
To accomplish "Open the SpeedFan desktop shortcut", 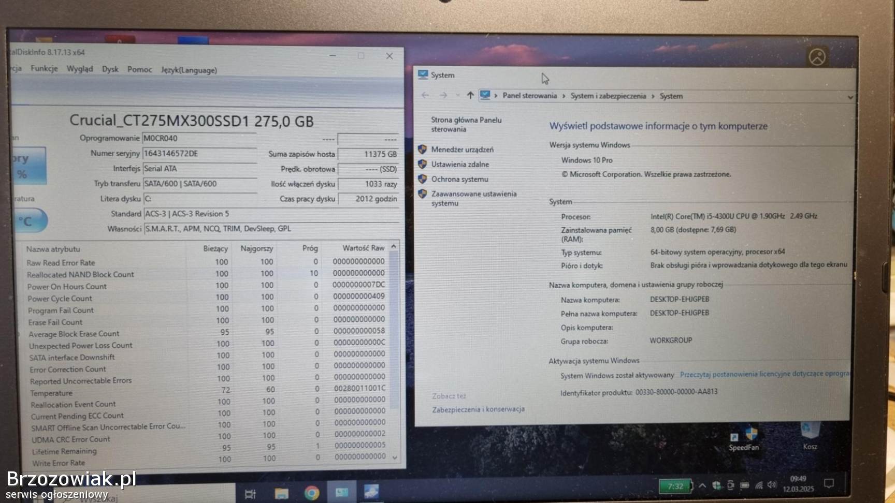I will [744, 439].
